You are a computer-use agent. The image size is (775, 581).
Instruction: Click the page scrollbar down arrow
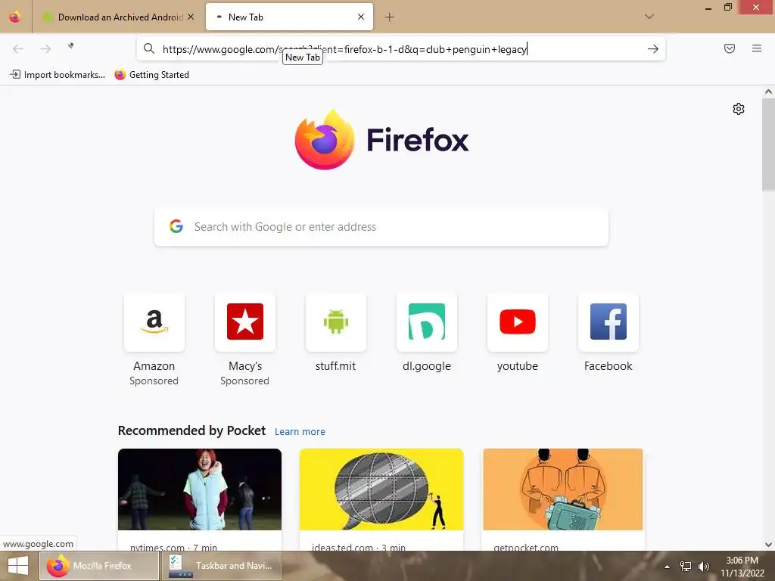768,545
